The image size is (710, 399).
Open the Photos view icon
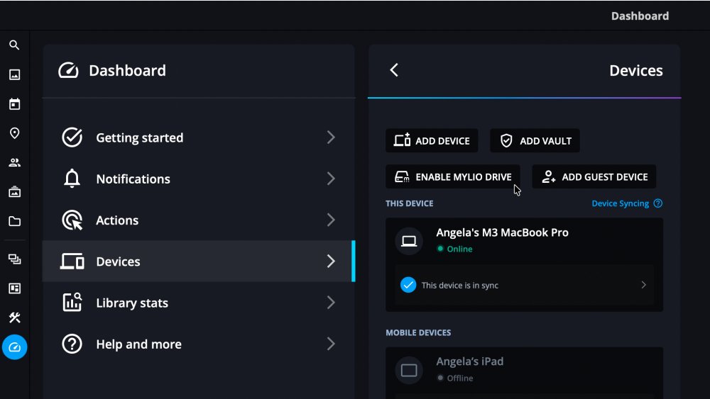pos(14,75)
